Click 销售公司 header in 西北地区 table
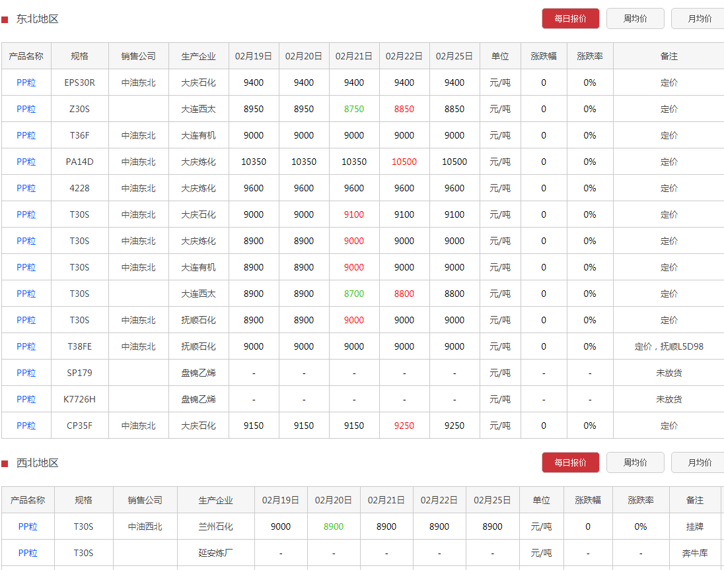This screenshot has height=570, width=724. click(x=145, y=500)
